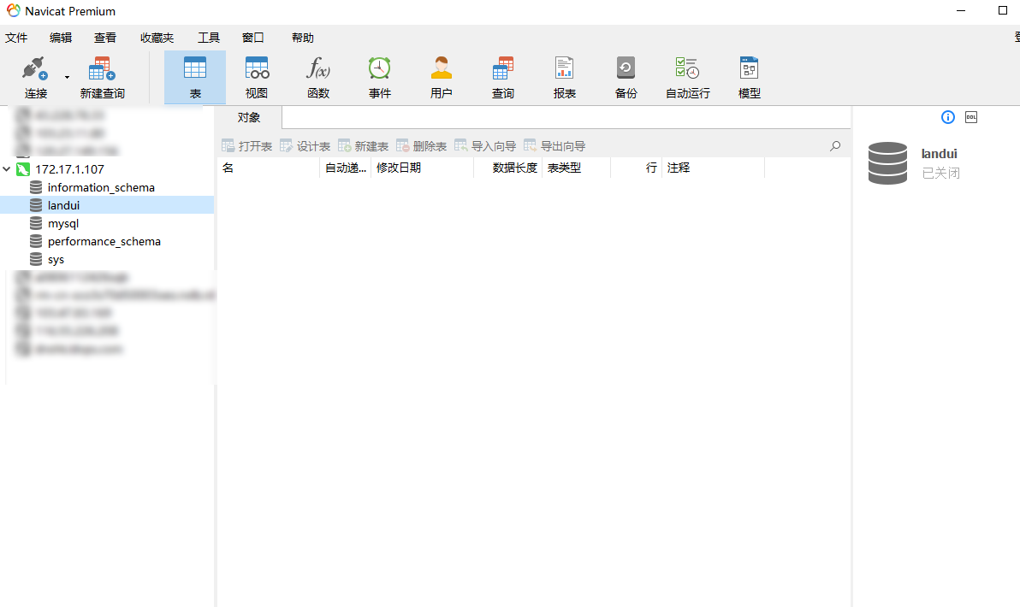
Task: Click the Connection (连接) plug icon
Action: coord(35,70)
